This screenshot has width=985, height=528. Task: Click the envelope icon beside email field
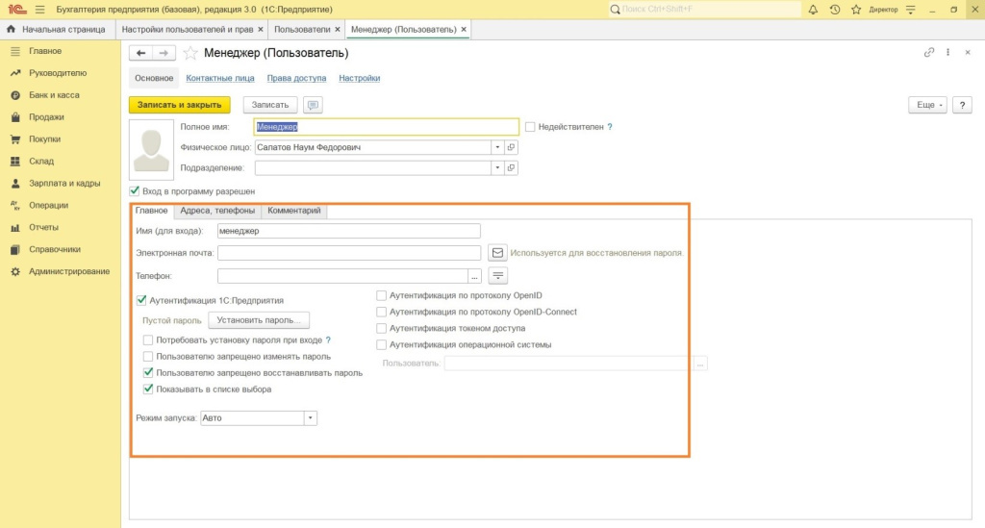[497, 253]
